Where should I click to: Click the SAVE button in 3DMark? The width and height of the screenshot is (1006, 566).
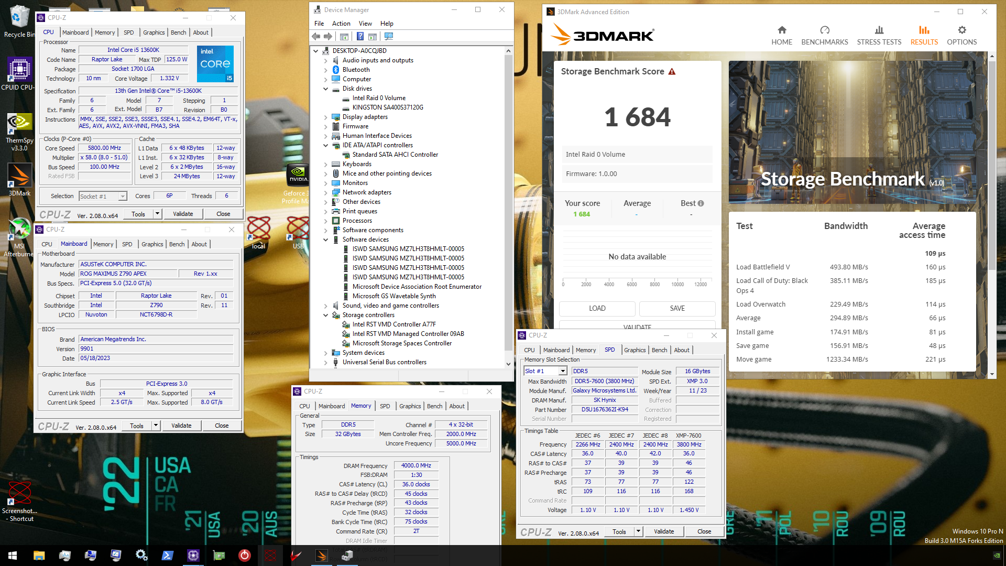tap(677, 309)
